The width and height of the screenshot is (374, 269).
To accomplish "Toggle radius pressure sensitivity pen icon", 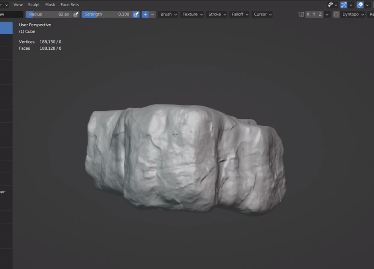I will point(76,14).
